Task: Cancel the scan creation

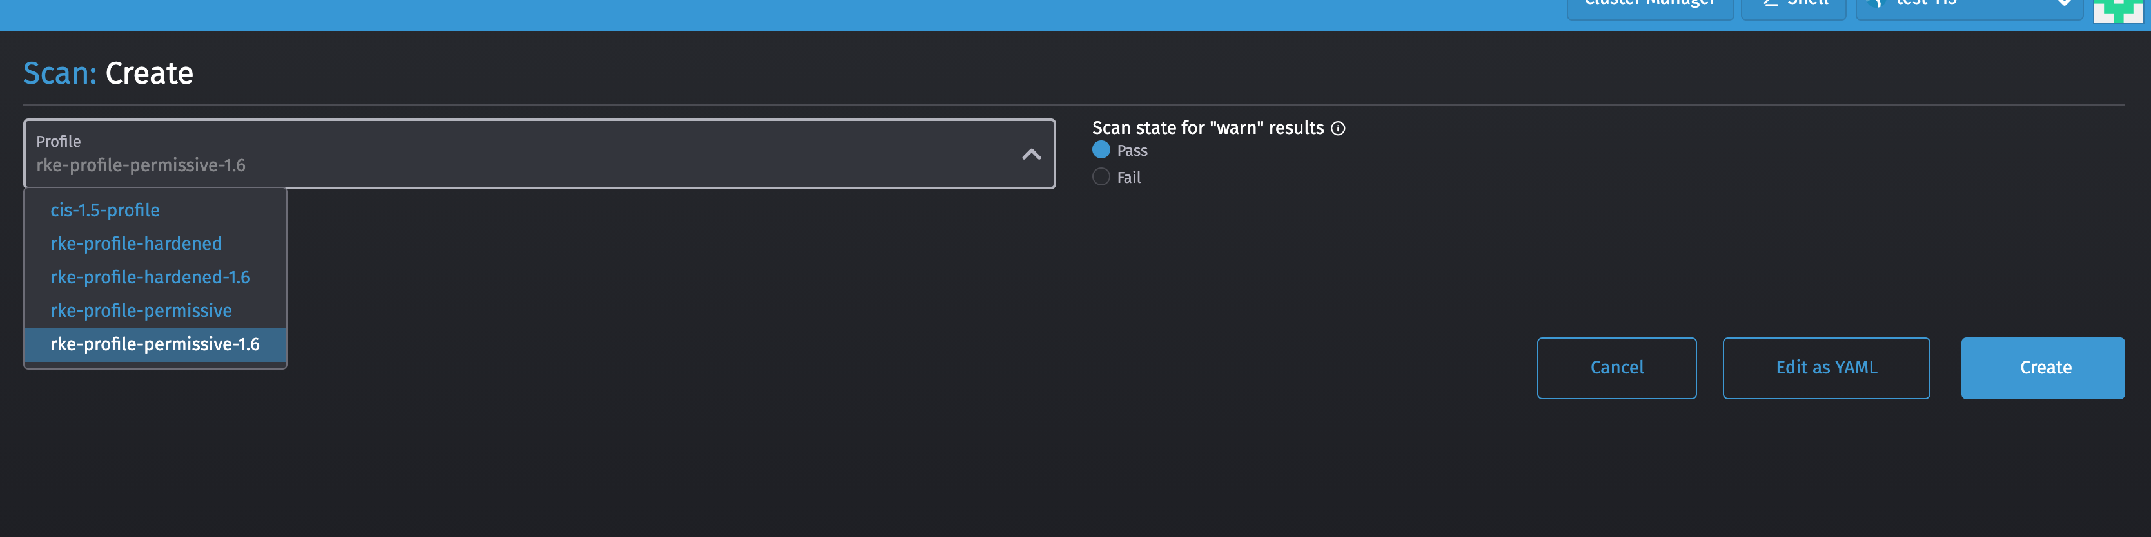Action: coord(1616,367)
